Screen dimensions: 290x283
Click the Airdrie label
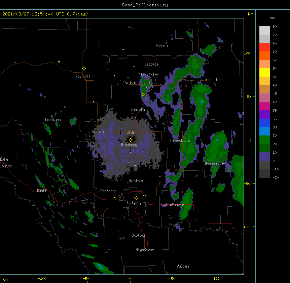click(136, 180)
